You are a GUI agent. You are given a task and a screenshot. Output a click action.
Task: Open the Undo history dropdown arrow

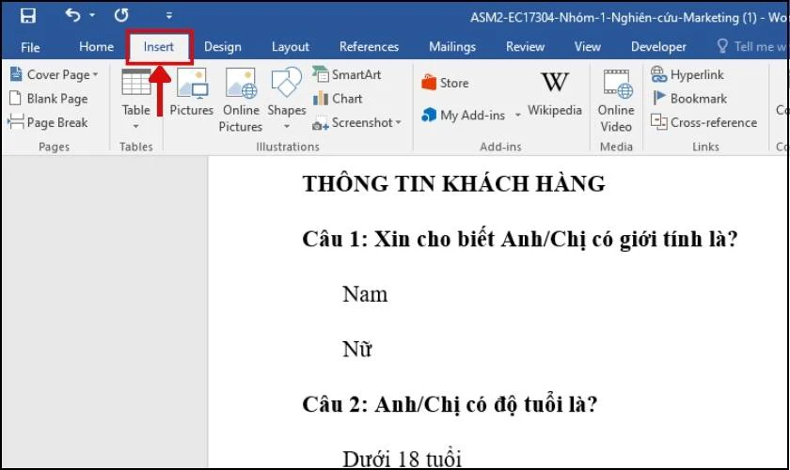tap(92, 16)
